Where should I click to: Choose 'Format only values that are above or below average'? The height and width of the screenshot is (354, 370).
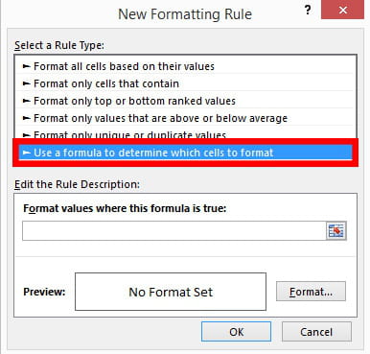[x=185, y=118]
